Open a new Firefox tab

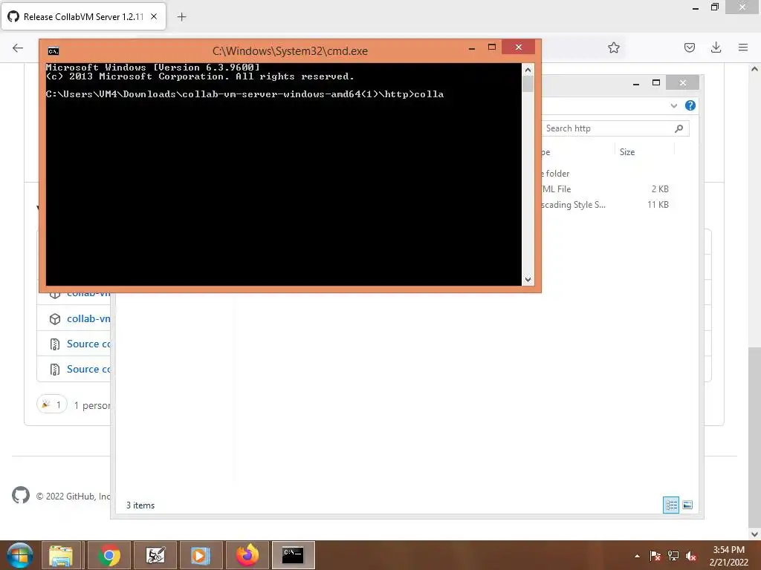(x=181, y=17)
